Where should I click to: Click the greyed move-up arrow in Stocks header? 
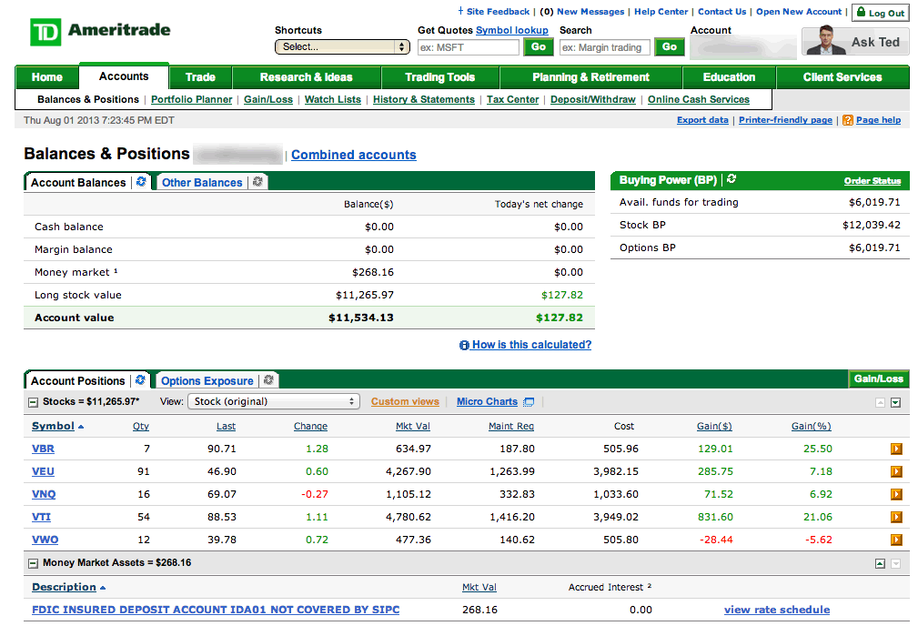coord(880,402)
